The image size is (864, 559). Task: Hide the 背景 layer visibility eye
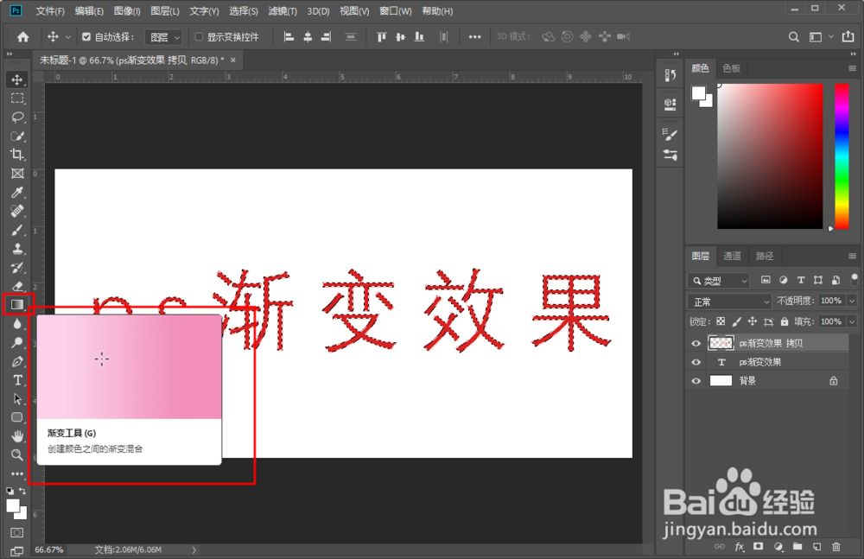pos(696,380)
